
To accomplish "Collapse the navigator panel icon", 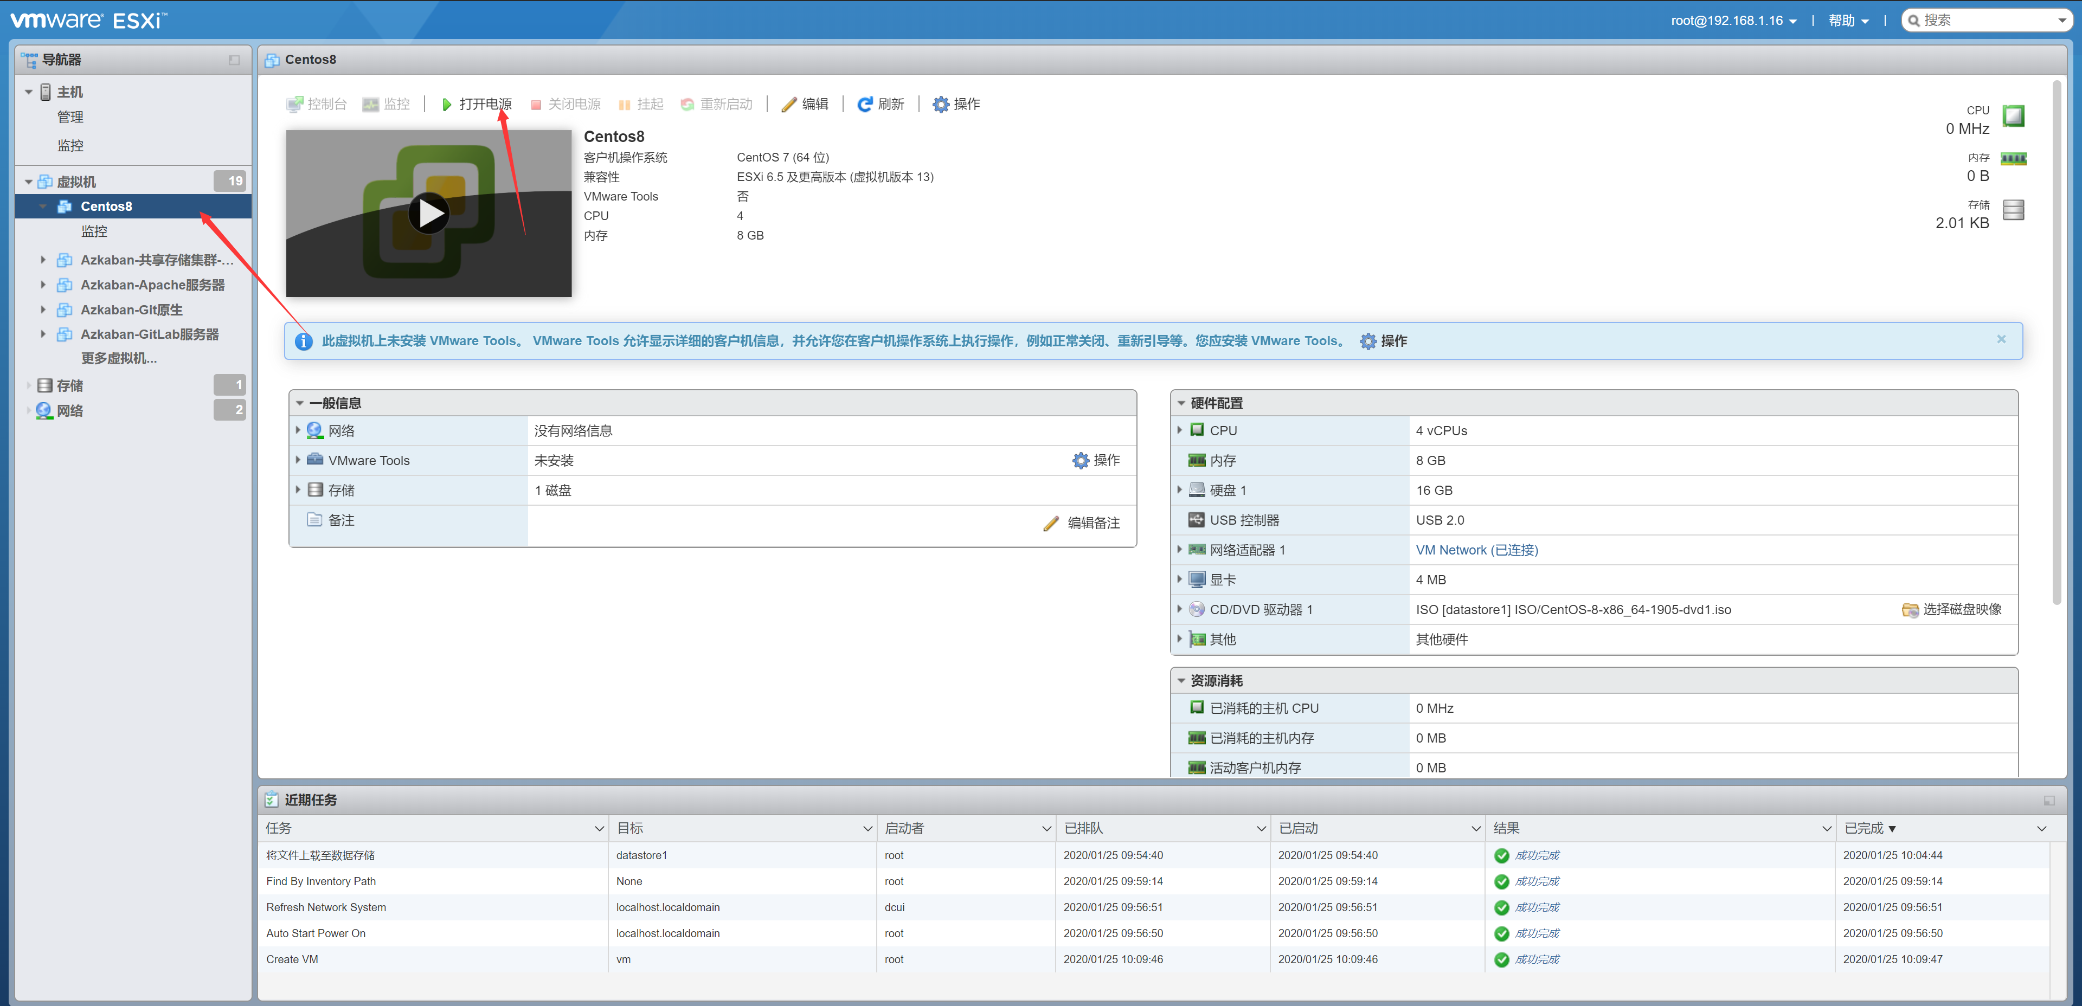I will pyautogui.click(x=234, y=61).
